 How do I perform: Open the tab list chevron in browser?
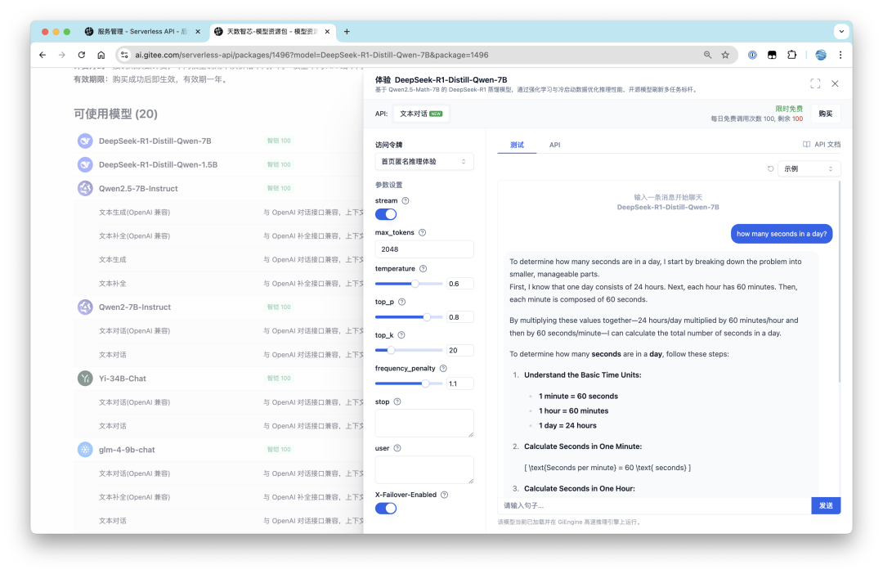coord(841,32)
